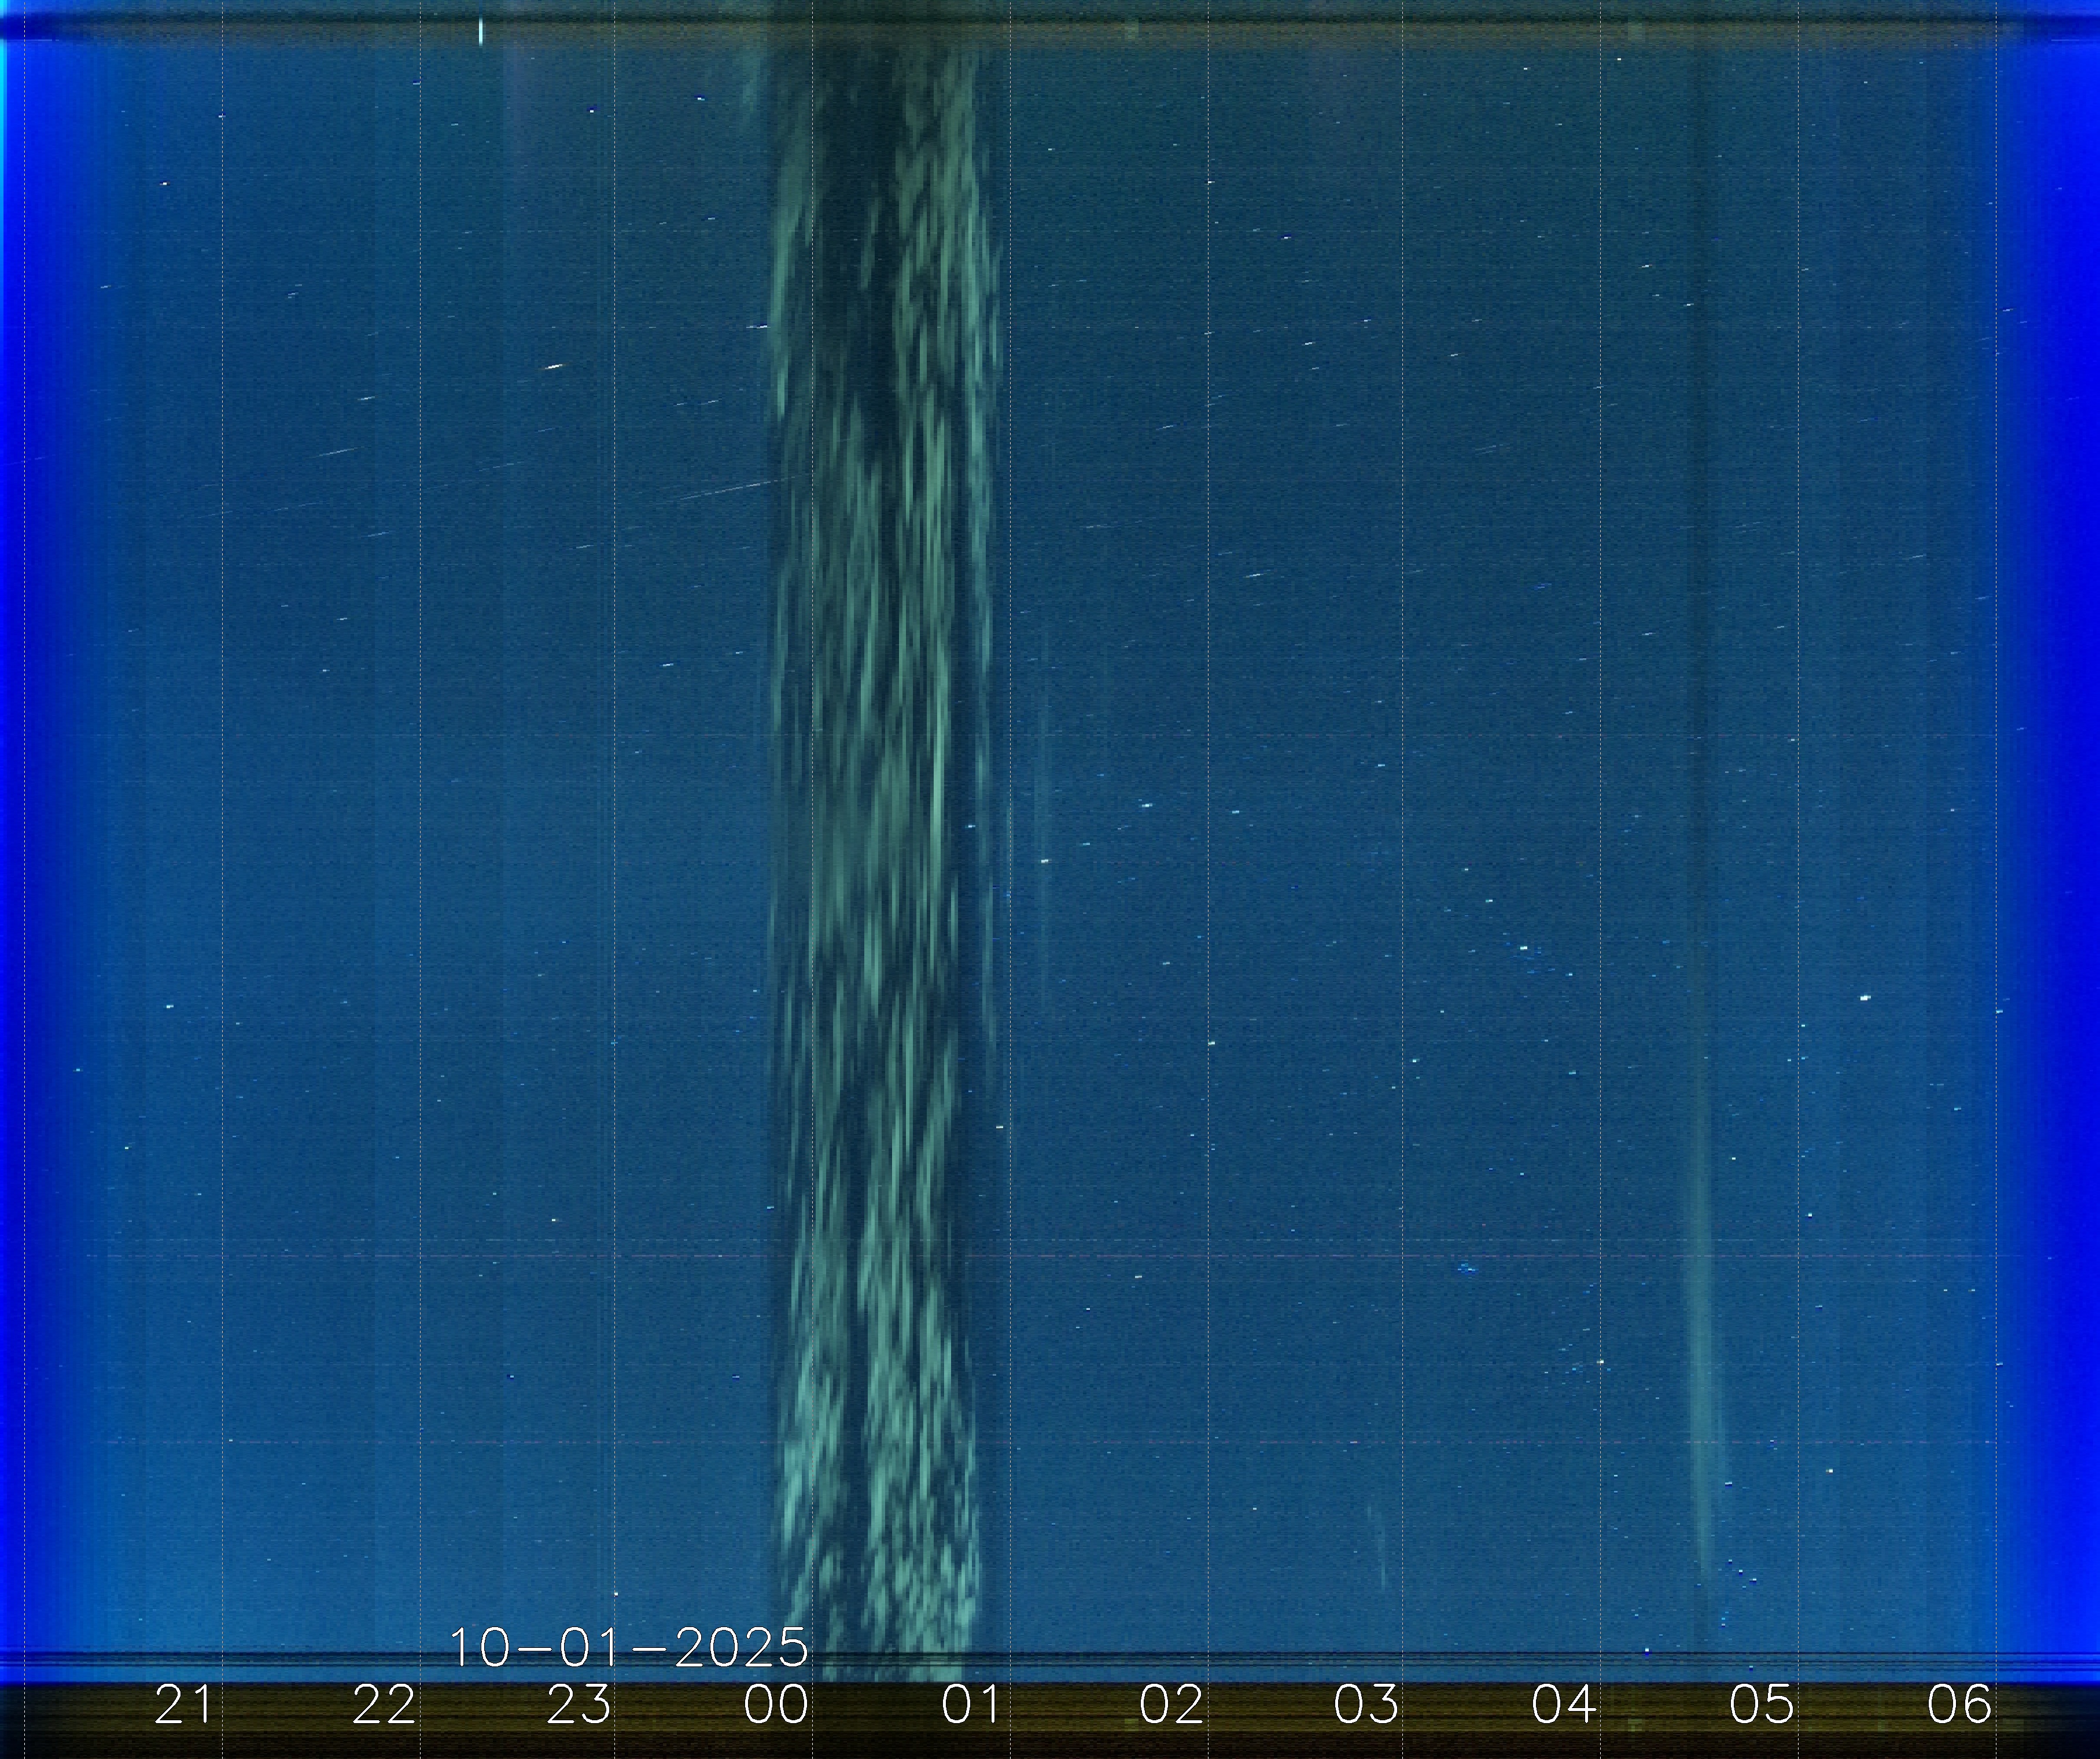Viewport: 2100px width, 1759px height.
Task: Click the 10-01-2025 date text
Action: coord(629,1647)
